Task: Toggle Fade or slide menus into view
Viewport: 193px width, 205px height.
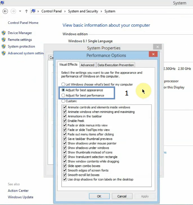Action: click(65, 125)
